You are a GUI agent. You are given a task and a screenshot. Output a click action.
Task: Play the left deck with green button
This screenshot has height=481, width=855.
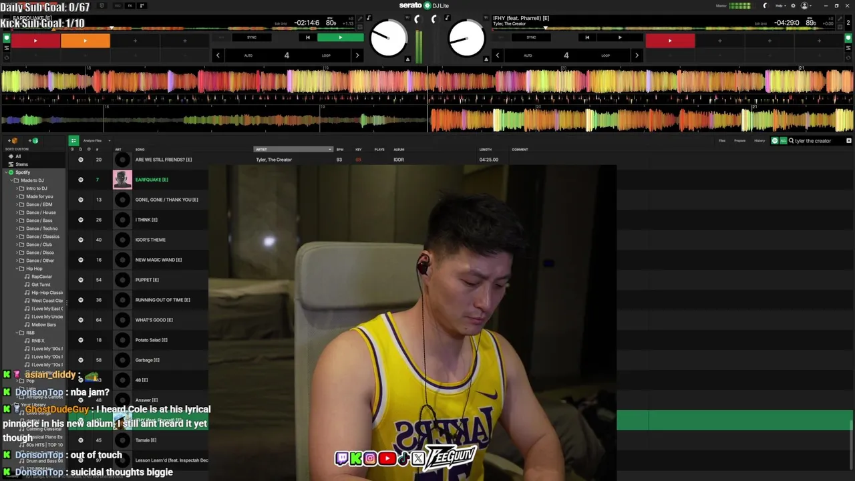click(x=340, y=37)
